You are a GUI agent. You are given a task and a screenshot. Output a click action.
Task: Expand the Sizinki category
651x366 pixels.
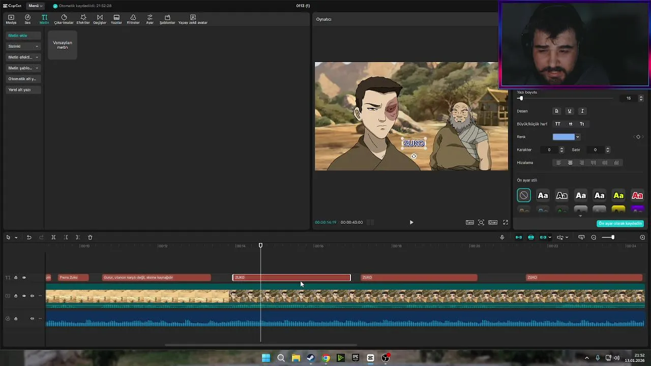(x=23, y=46)
